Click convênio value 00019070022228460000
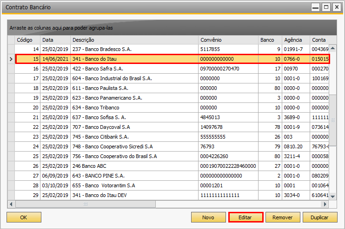Screen dimensions: 345x229 (228, 166)
